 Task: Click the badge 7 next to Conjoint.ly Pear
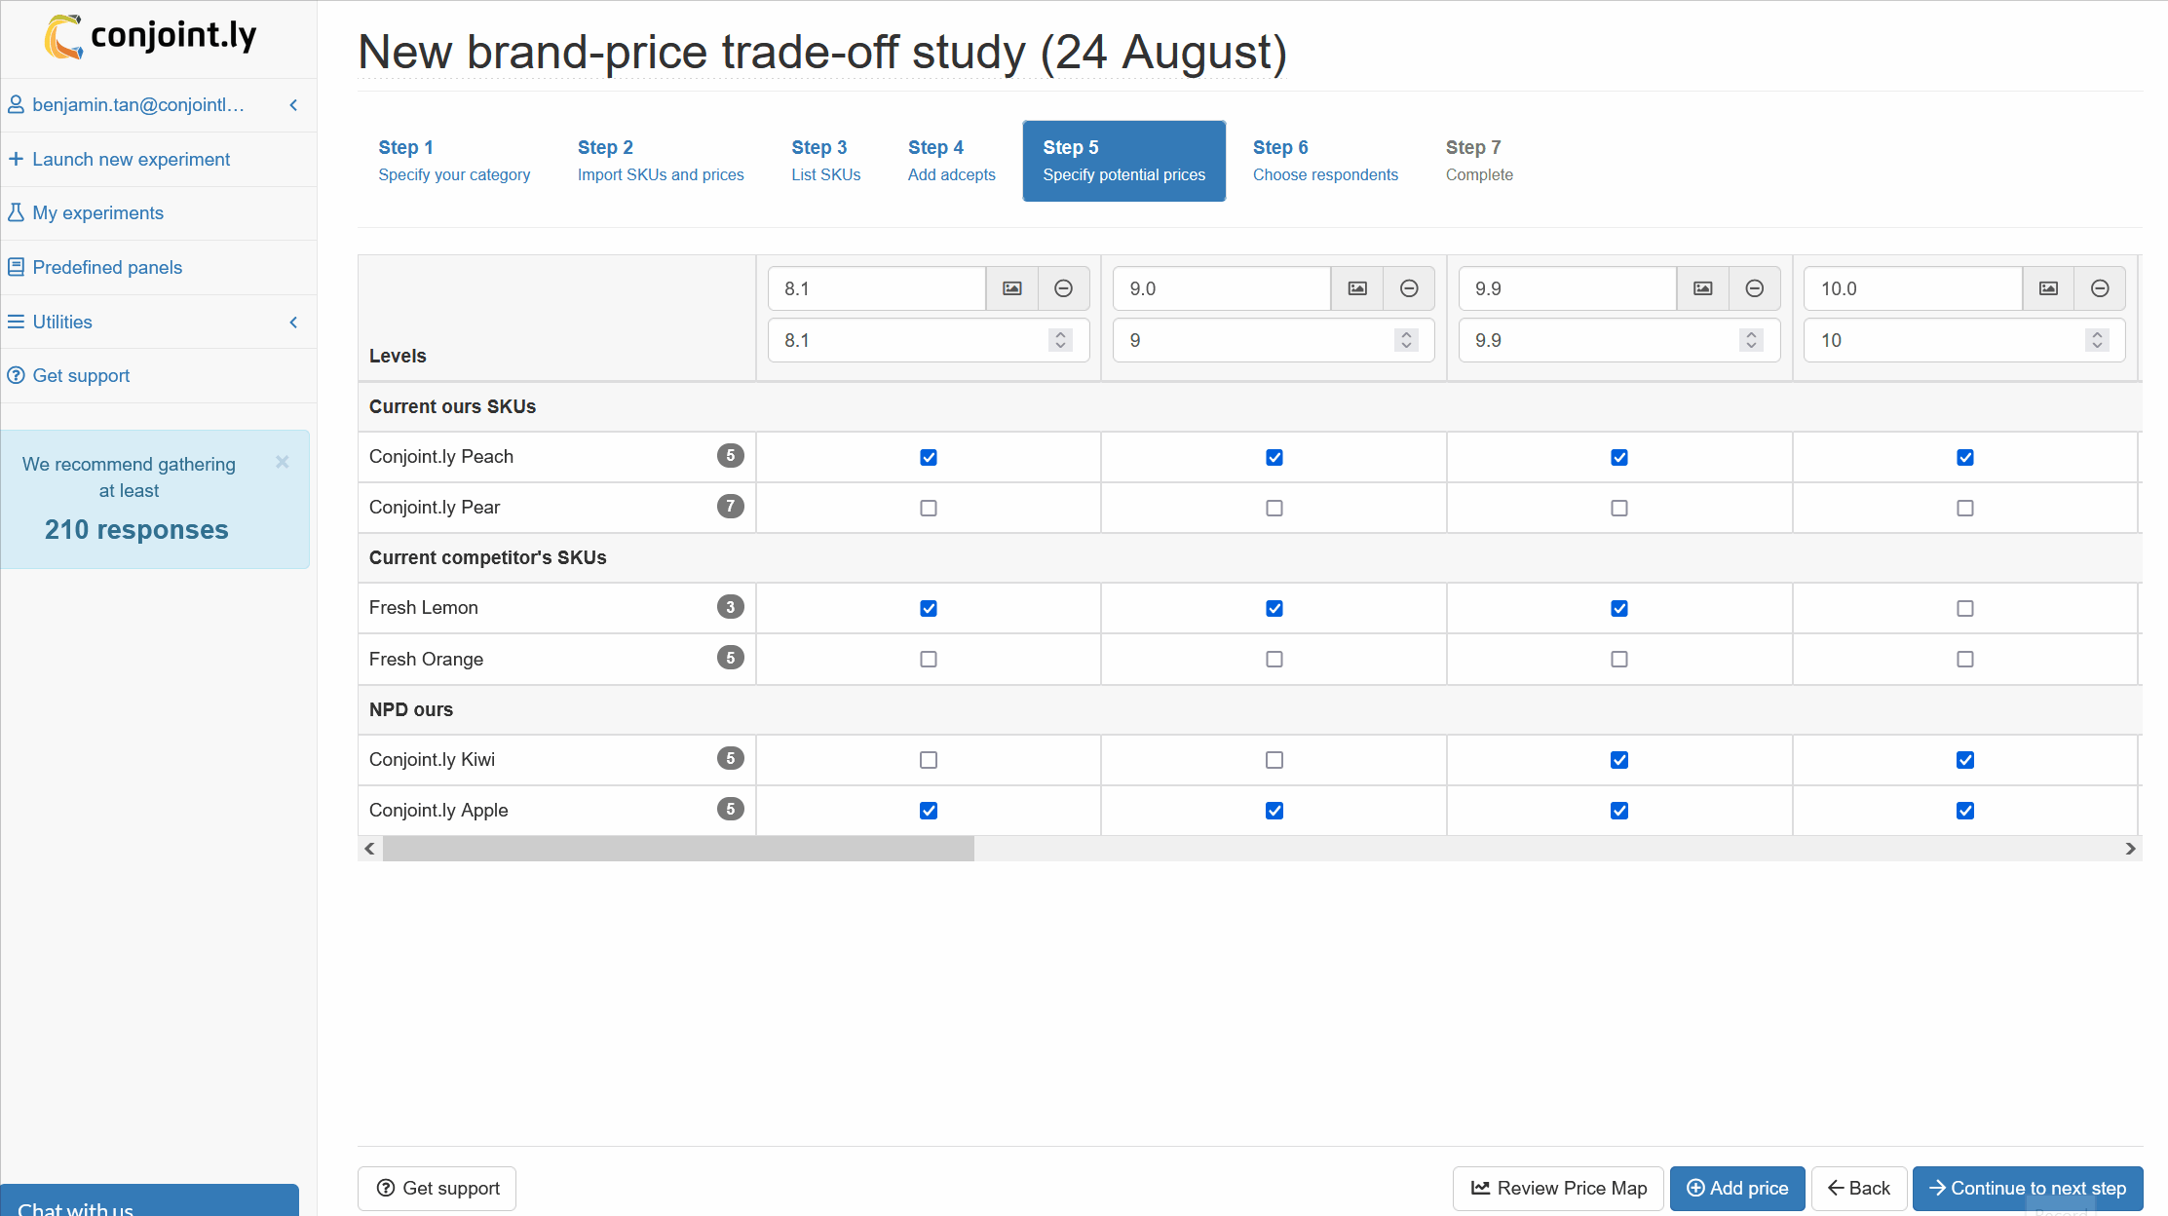[x=731, y=506]
